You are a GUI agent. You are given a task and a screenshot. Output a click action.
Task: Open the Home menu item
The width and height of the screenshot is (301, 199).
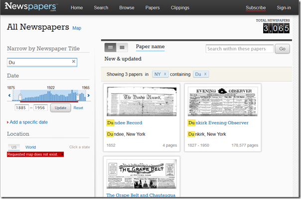pos(77,7)
